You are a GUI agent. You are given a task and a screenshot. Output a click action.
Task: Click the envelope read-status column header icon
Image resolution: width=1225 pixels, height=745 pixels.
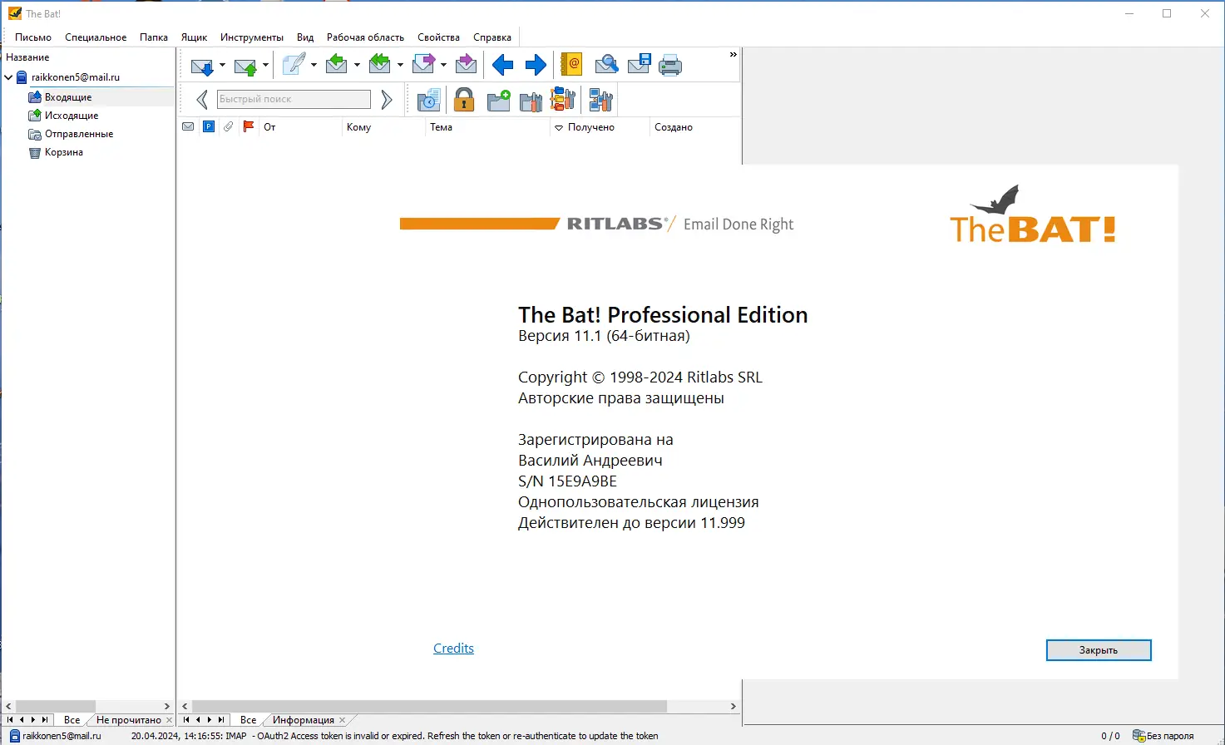(x=188, y=126)
